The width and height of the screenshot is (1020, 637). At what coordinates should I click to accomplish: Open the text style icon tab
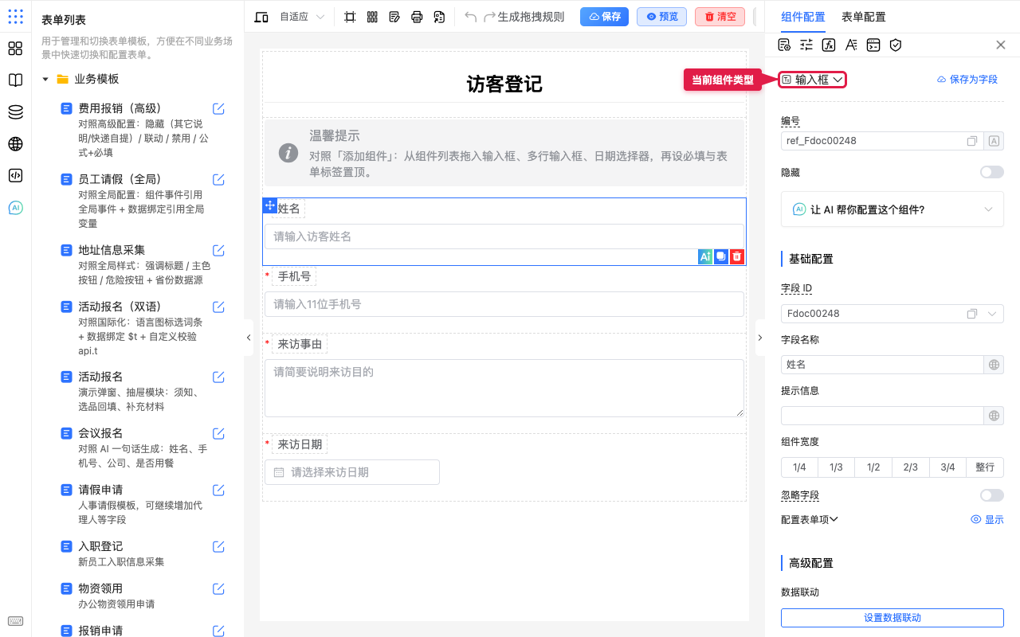pyautogui.click(x=851, y=45)
